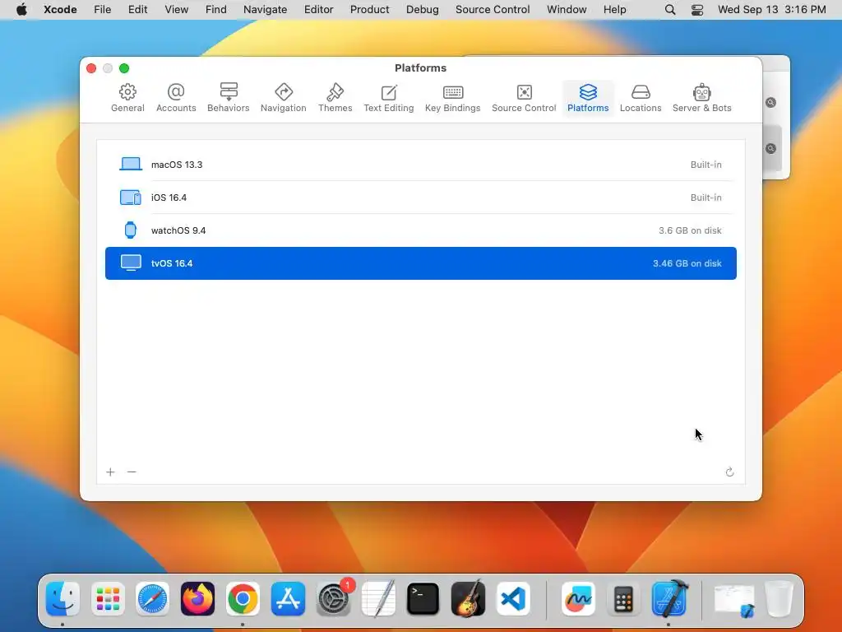Open the Trash in the Dock

(780, 599)
